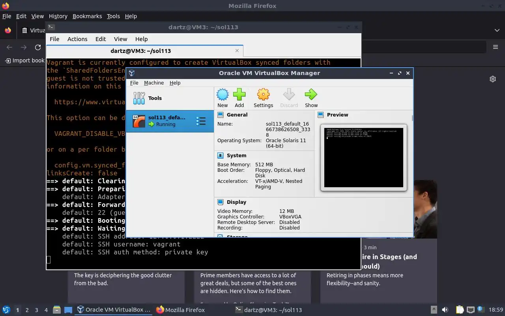Open file manager icon in taskbar
This screenshot has height=316, width=505.
tap(56, 310)
